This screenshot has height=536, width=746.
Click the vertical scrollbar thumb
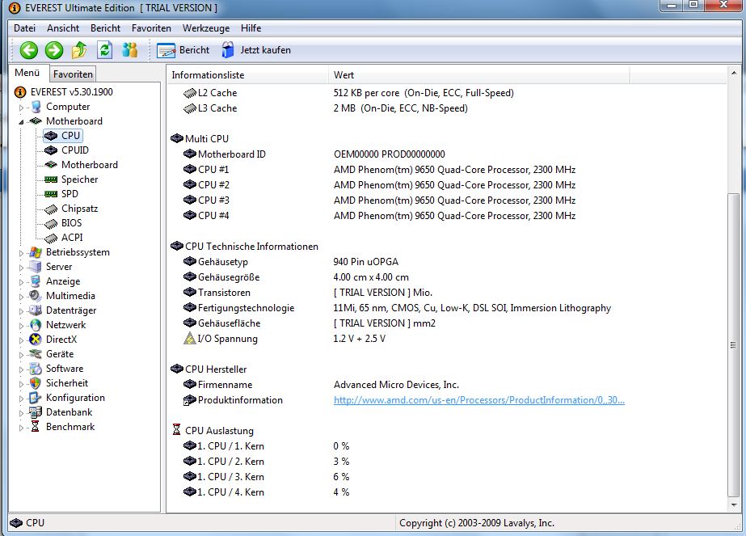click(734, 345)
